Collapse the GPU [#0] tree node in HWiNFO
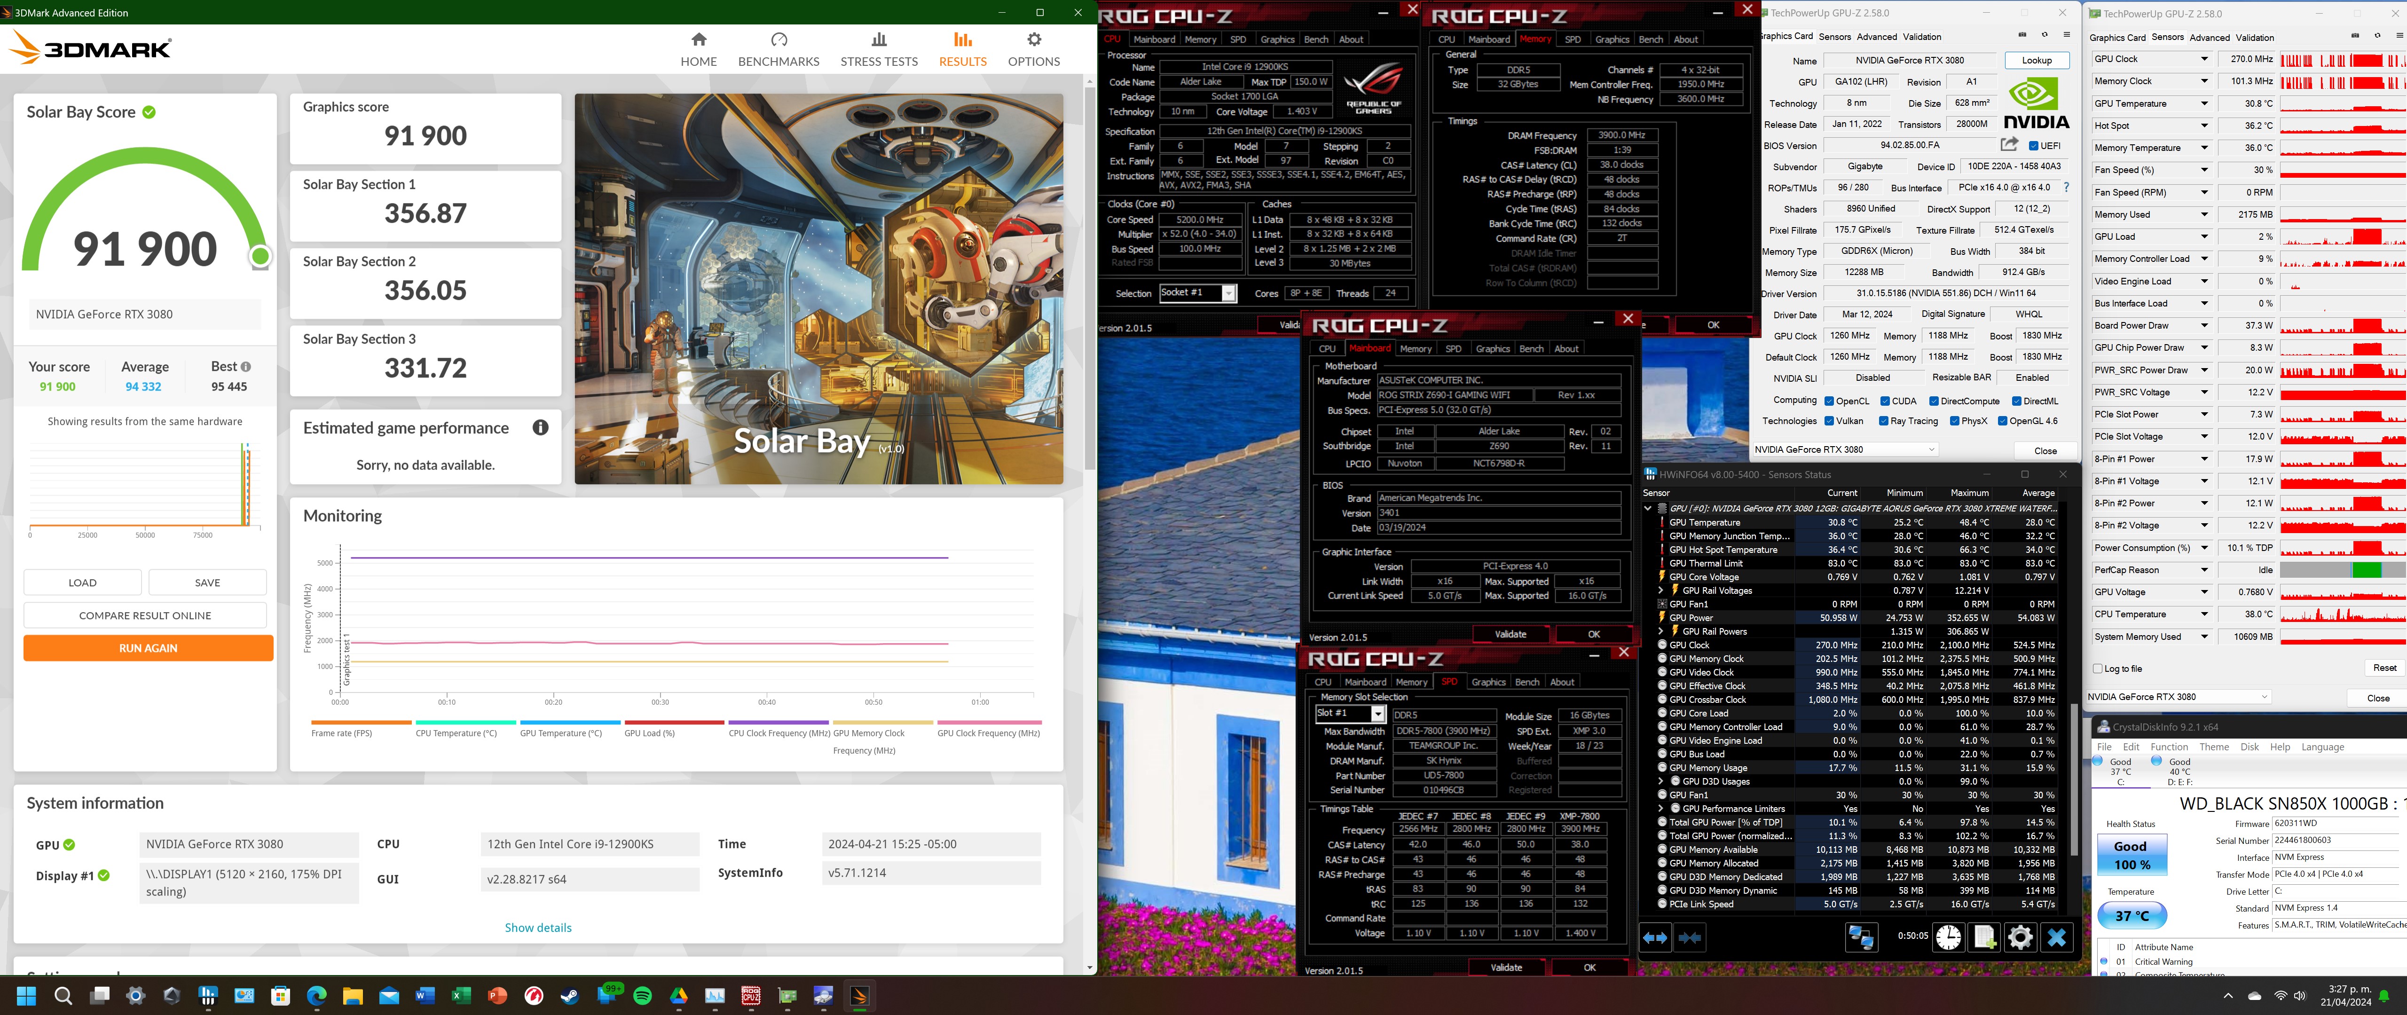The image size is (2407, 1015). click(1647, 508)
